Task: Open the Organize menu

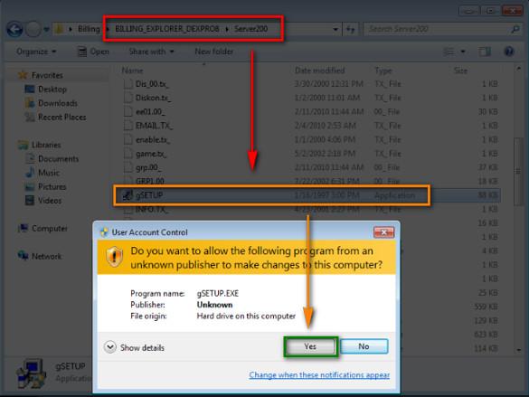Action: [36, 52]
